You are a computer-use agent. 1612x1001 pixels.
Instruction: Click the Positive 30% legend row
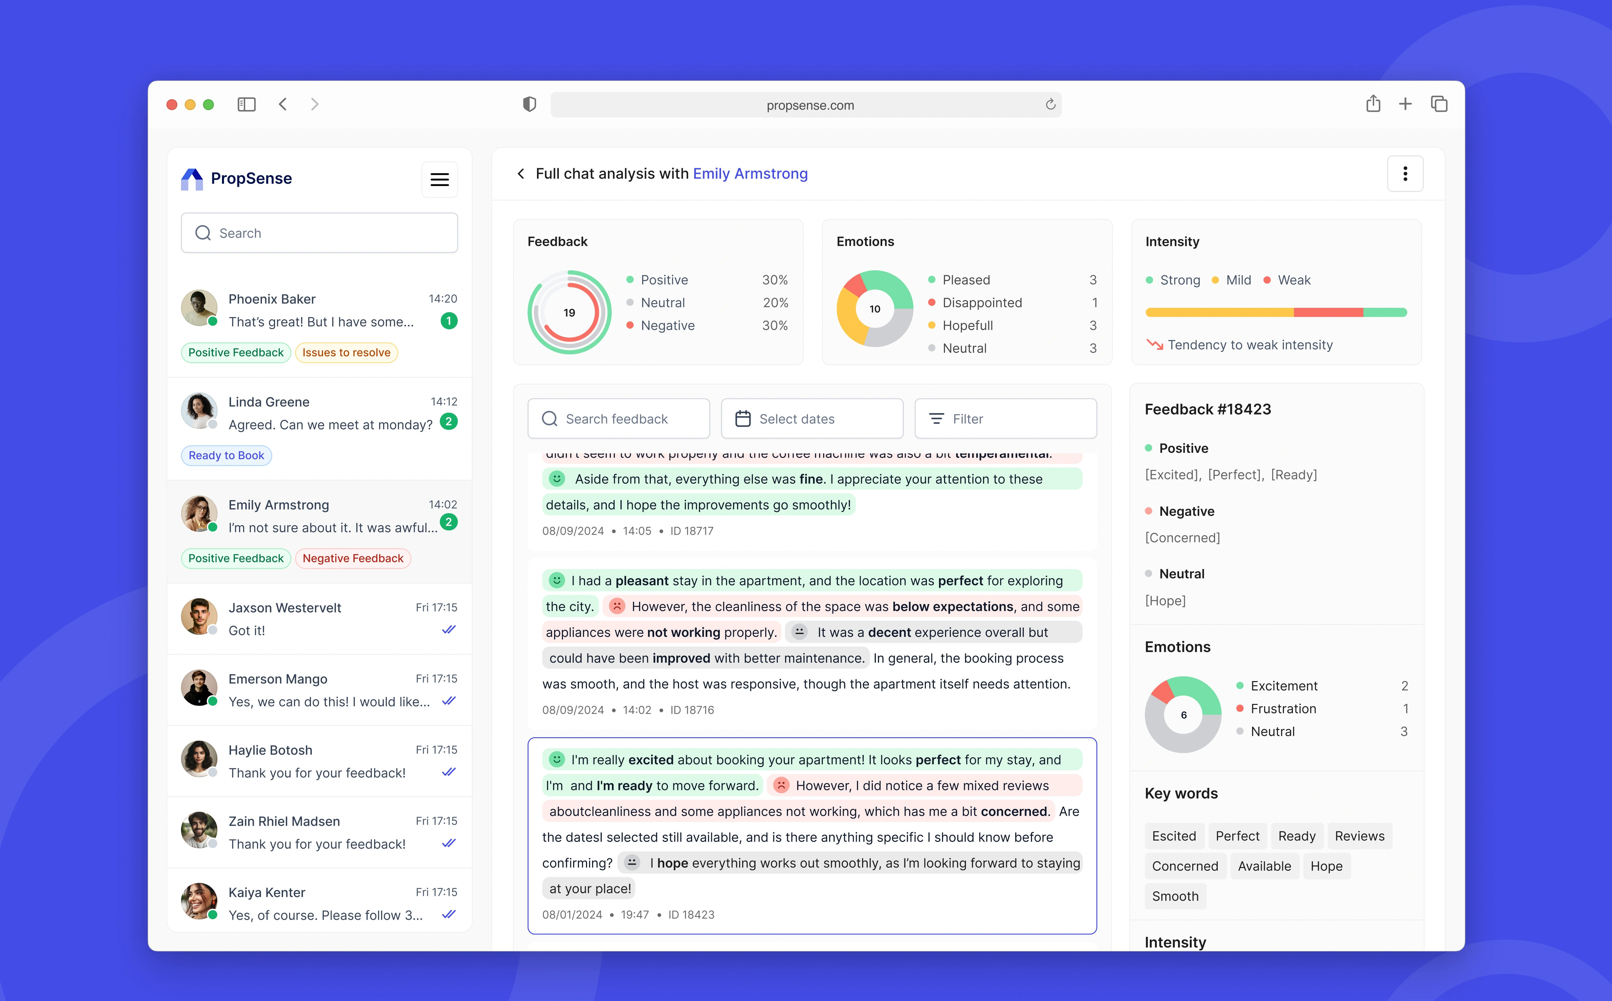[707, 279]
